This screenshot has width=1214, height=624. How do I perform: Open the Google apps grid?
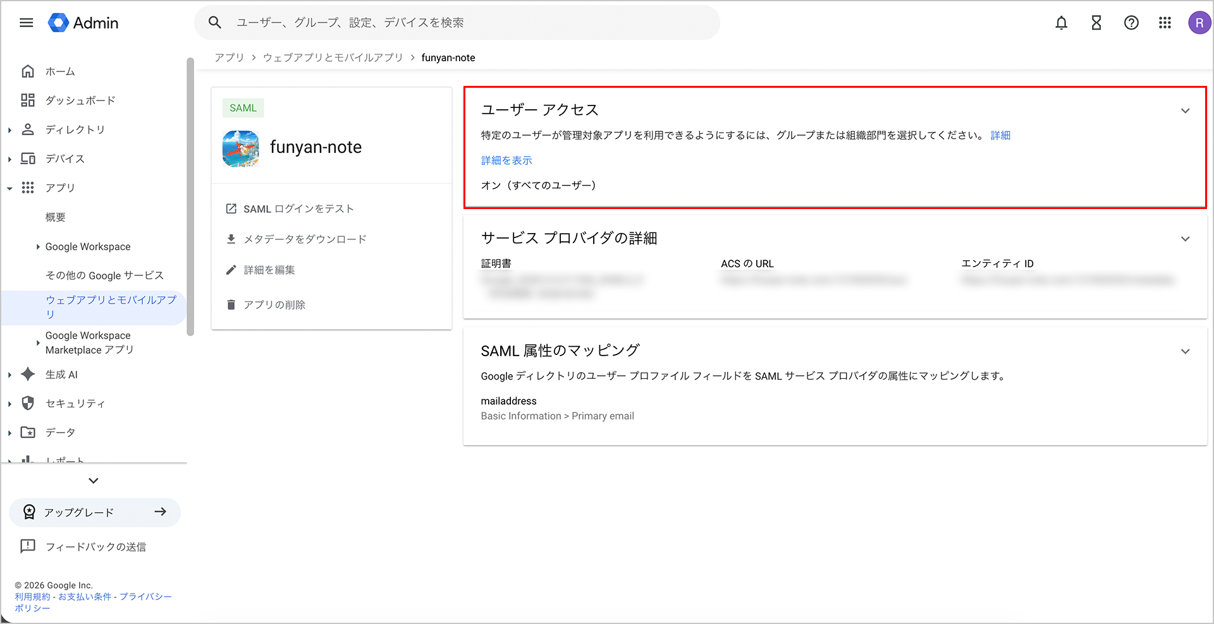pyautogui.click(x=1165, y=23)
